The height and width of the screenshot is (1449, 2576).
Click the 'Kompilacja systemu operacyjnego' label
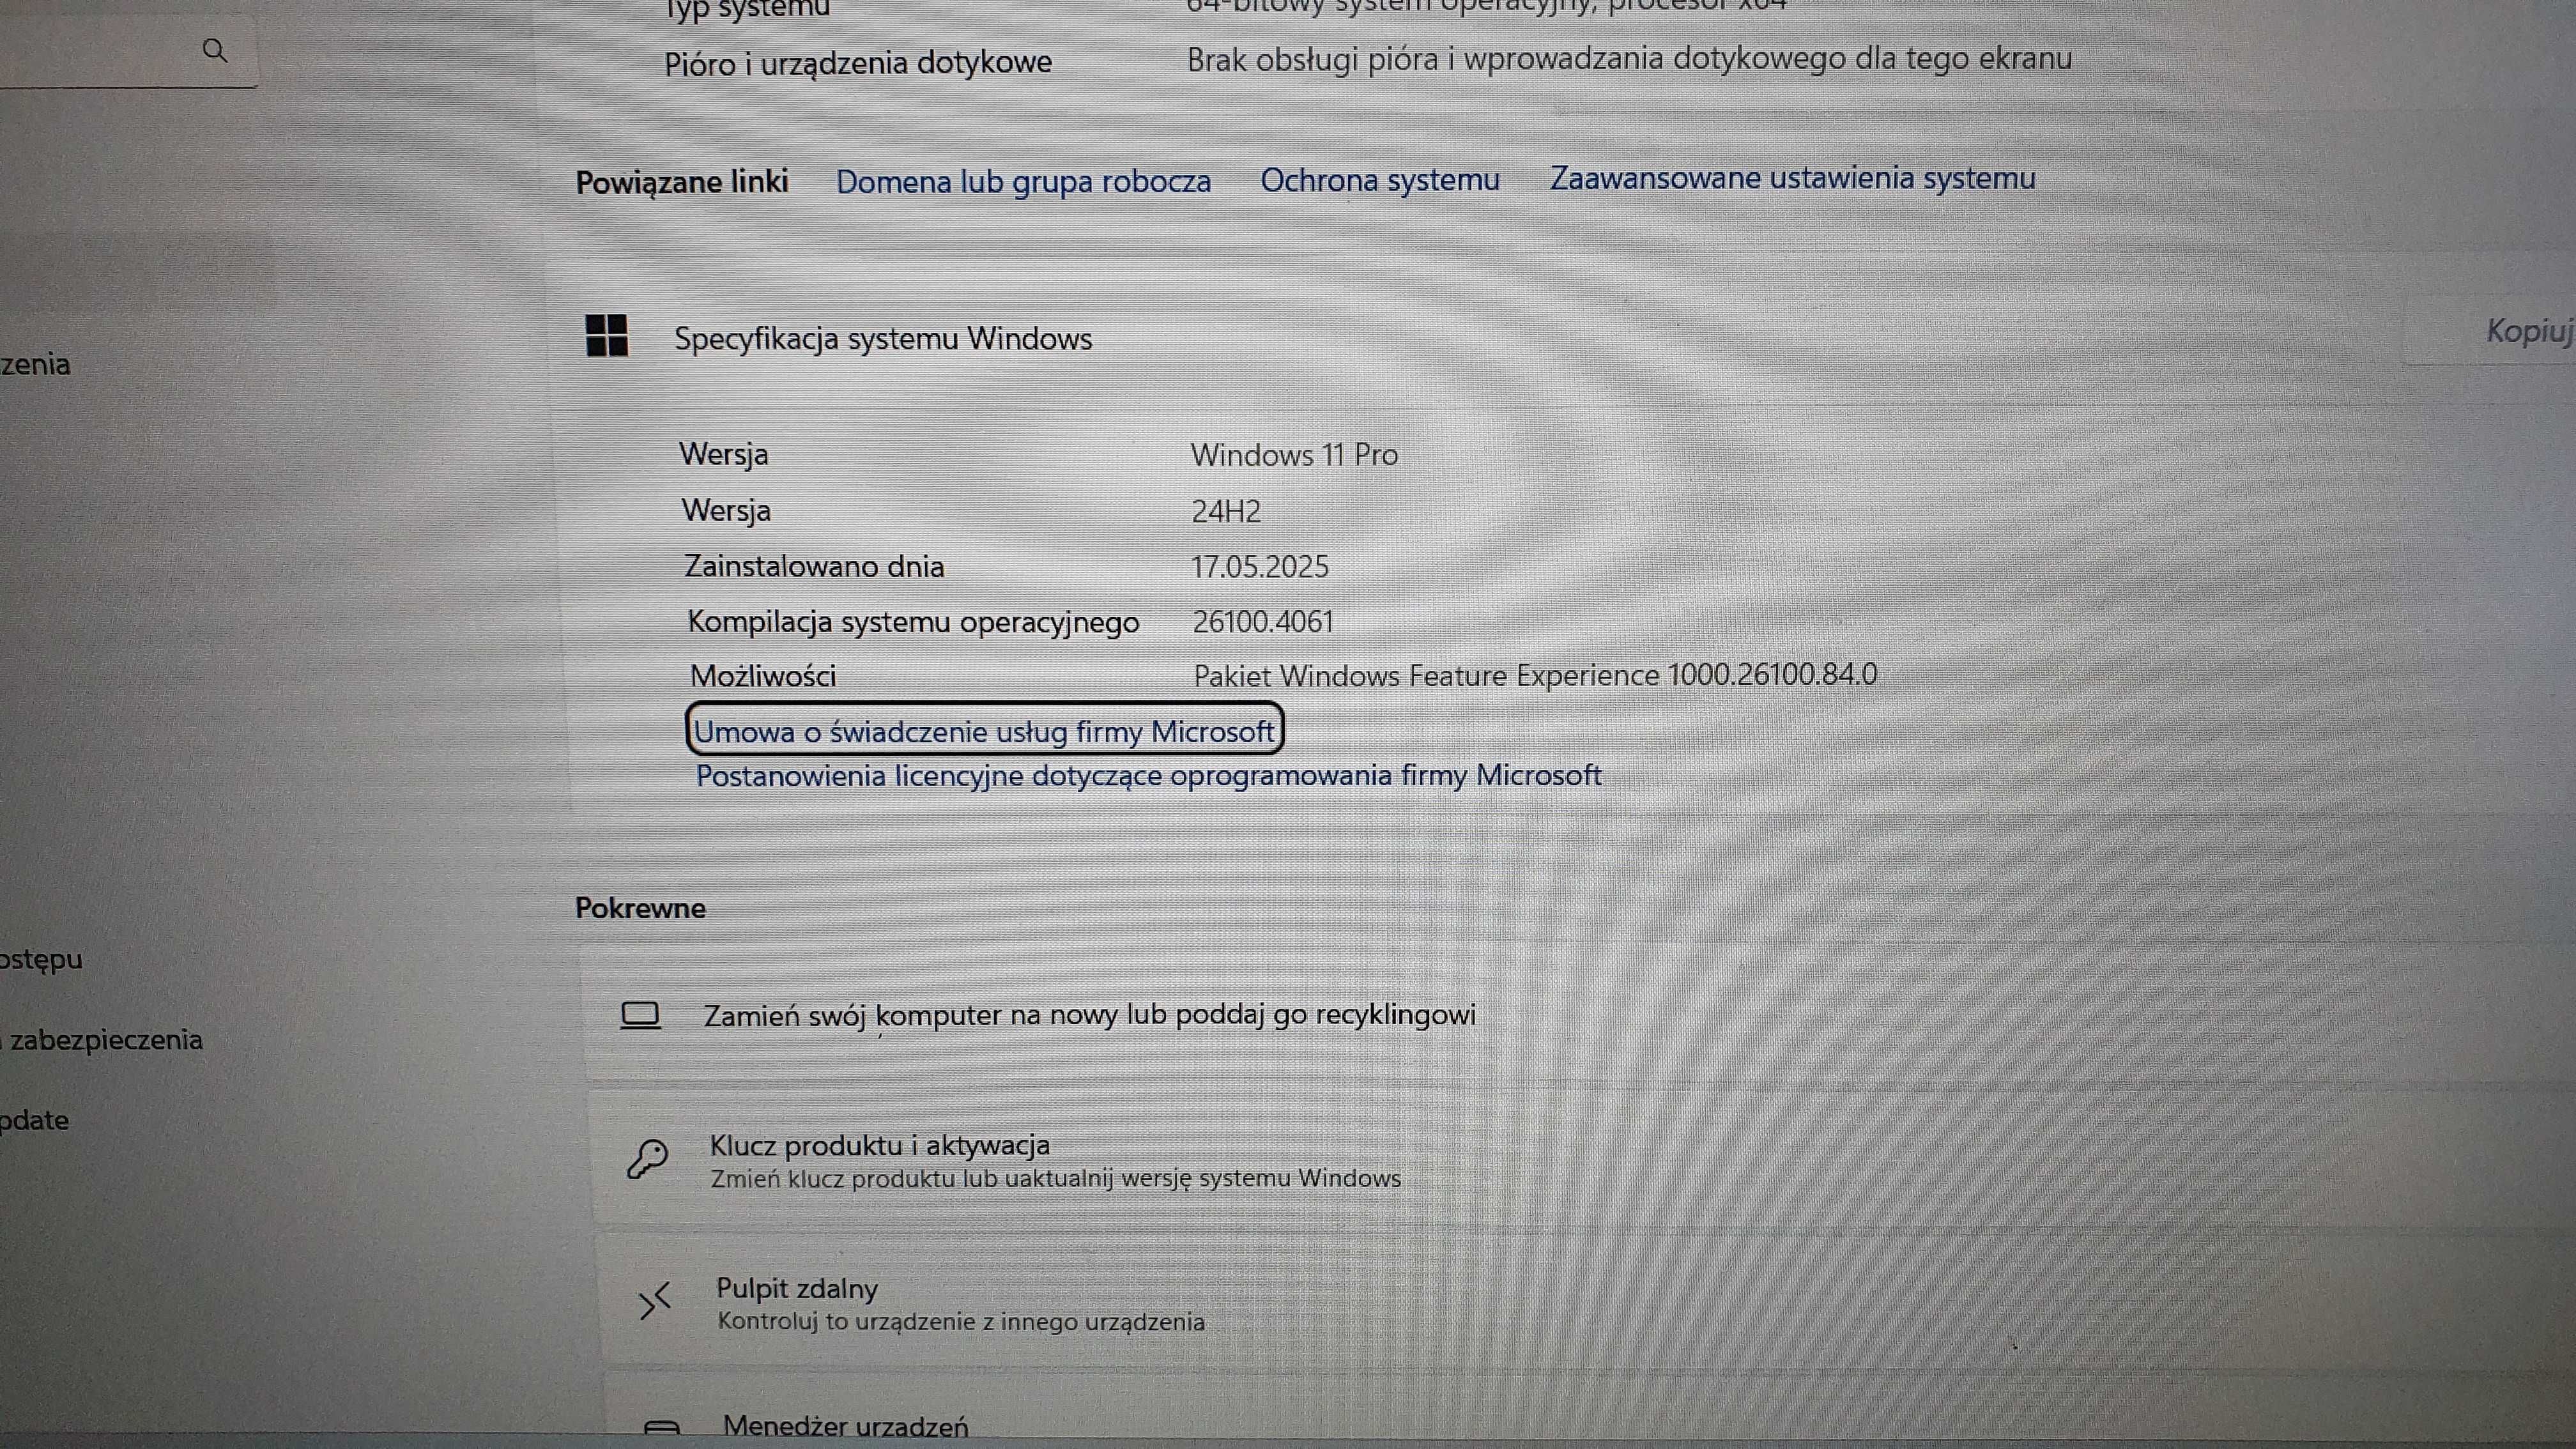tap(913, 622)
